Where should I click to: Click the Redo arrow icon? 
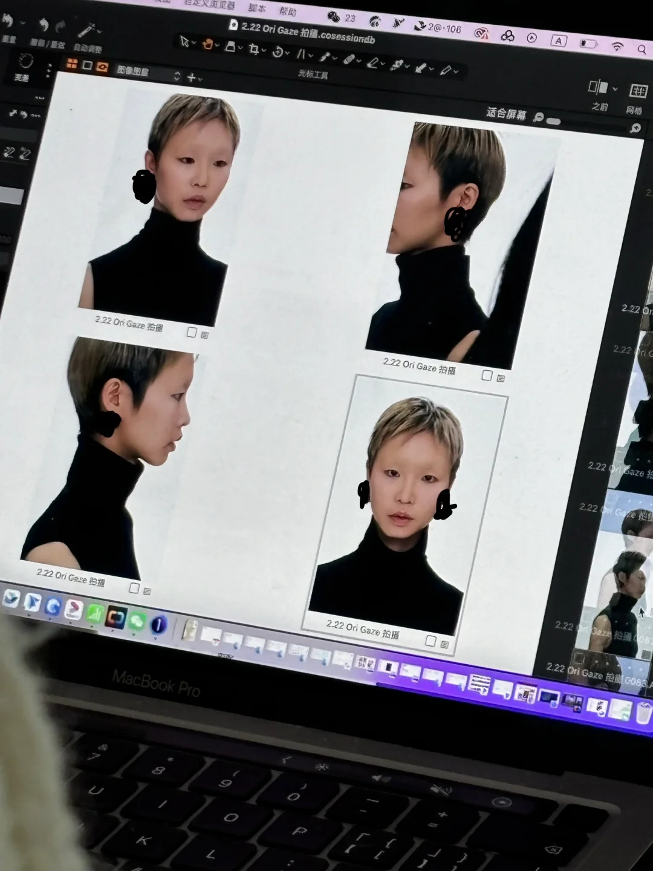coord(60,26)
